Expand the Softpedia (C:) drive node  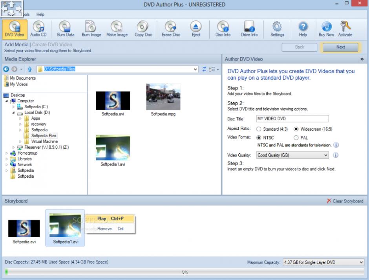click(13, 107)
